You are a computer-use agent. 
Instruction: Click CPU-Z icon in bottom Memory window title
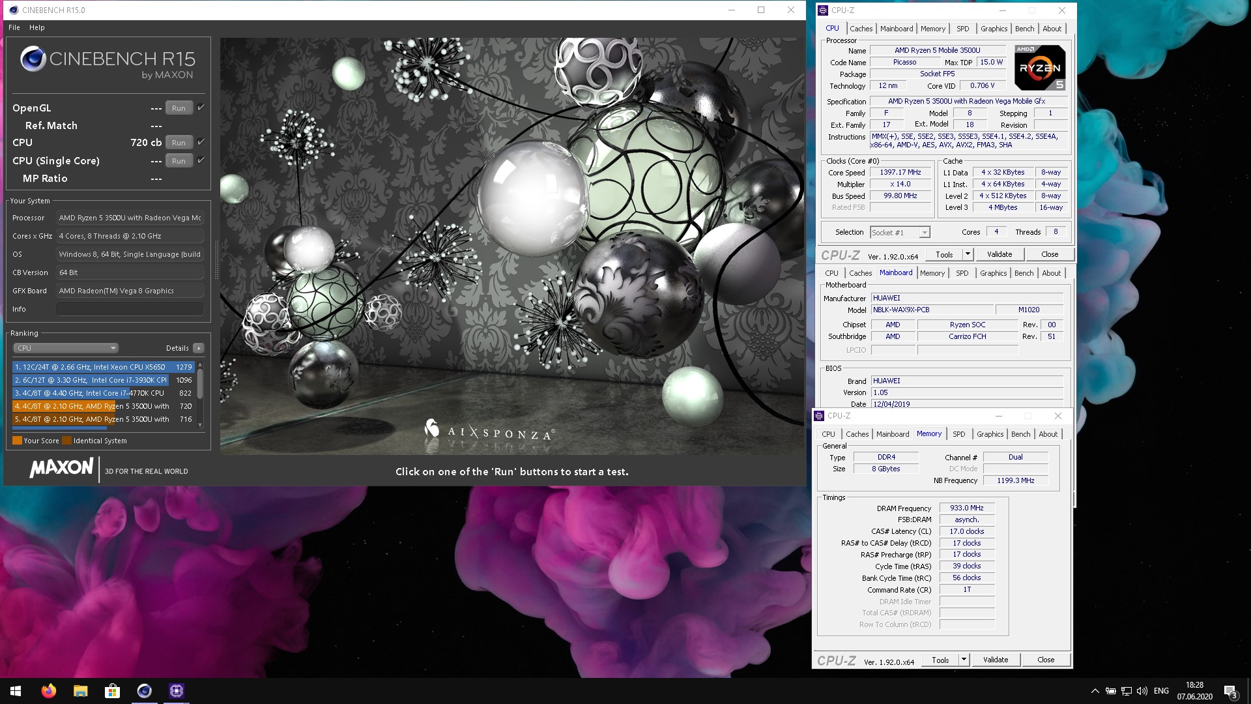820,416
